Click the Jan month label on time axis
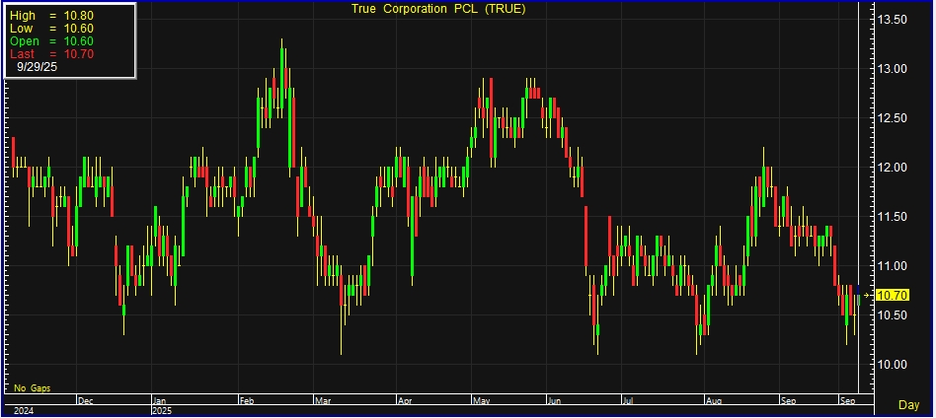 pos(159,400)
